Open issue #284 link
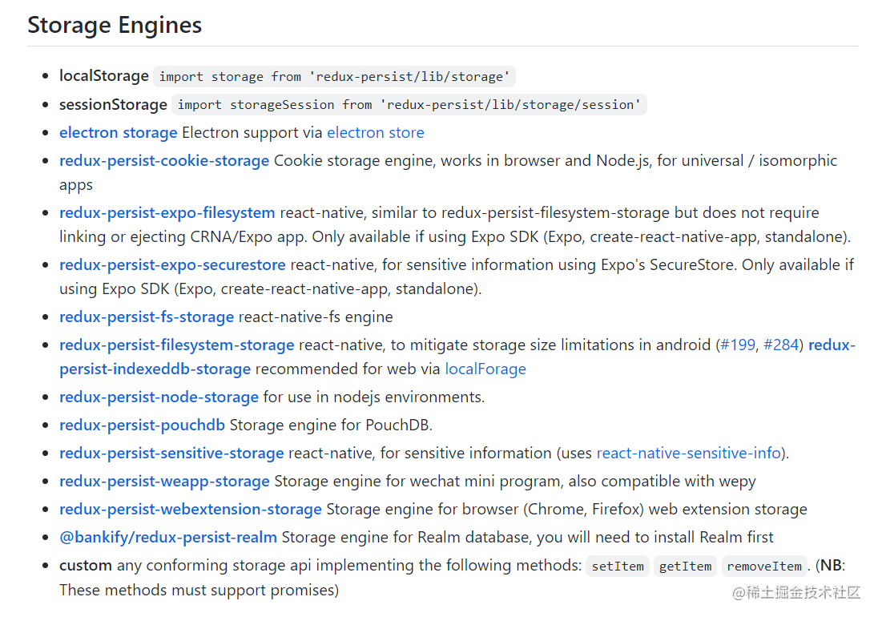Screen dimensions: 878x617 [x=780, y=345]
